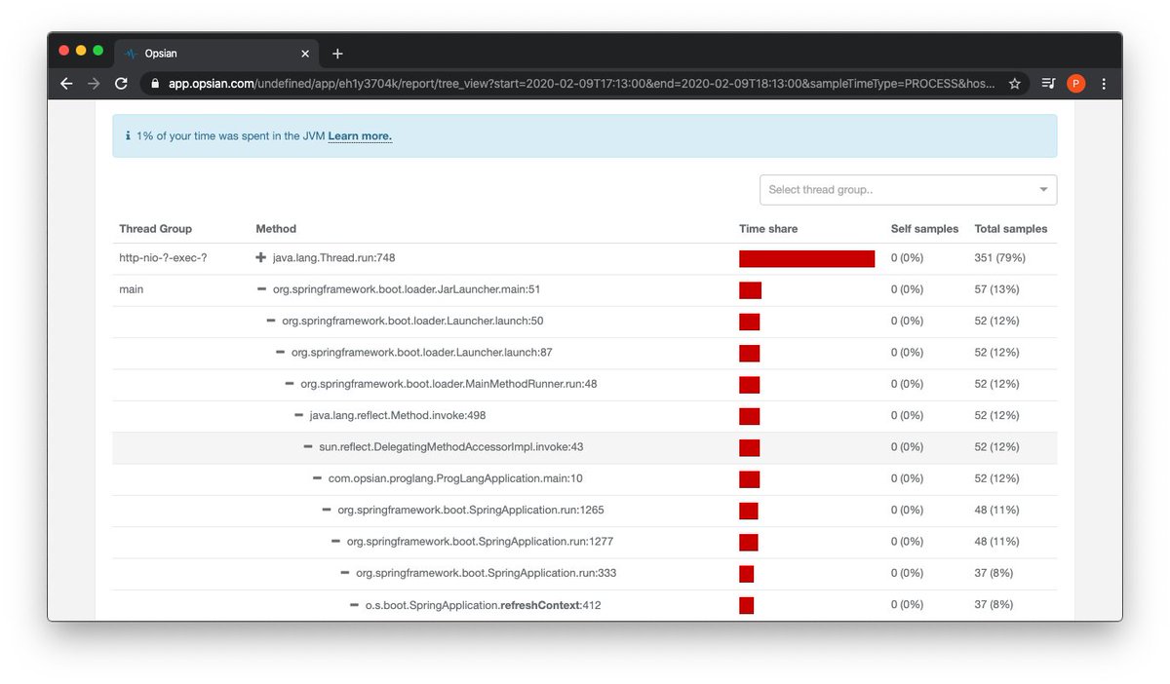
Task: Collapse ProgLangApplication.main:10 node
Action: point(317,478)
